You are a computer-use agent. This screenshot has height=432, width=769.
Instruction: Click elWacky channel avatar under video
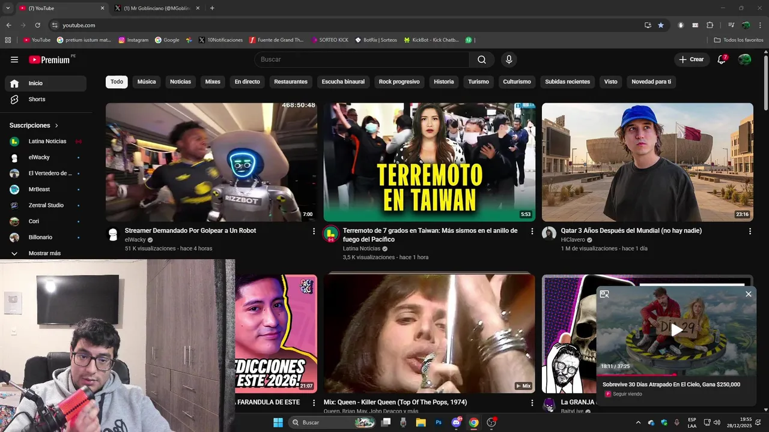tap(113, 234)
